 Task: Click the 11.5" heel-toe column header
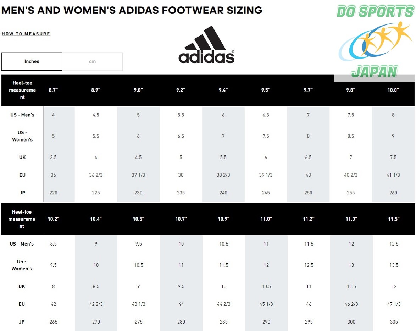(394, 219)
